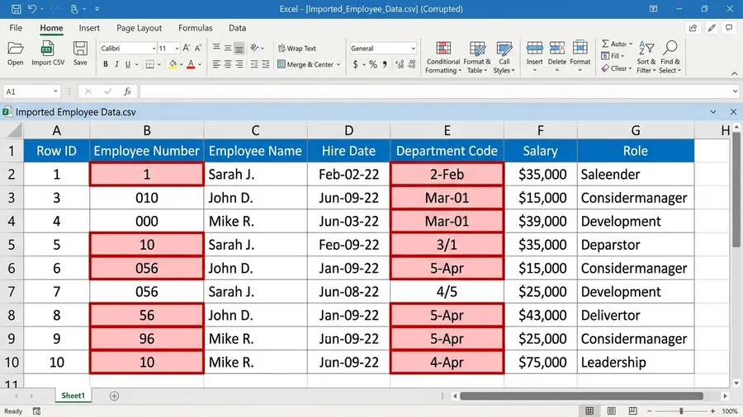Open a file with the Open icon
This screenshot has width=743, height=417.
point(15,54)
